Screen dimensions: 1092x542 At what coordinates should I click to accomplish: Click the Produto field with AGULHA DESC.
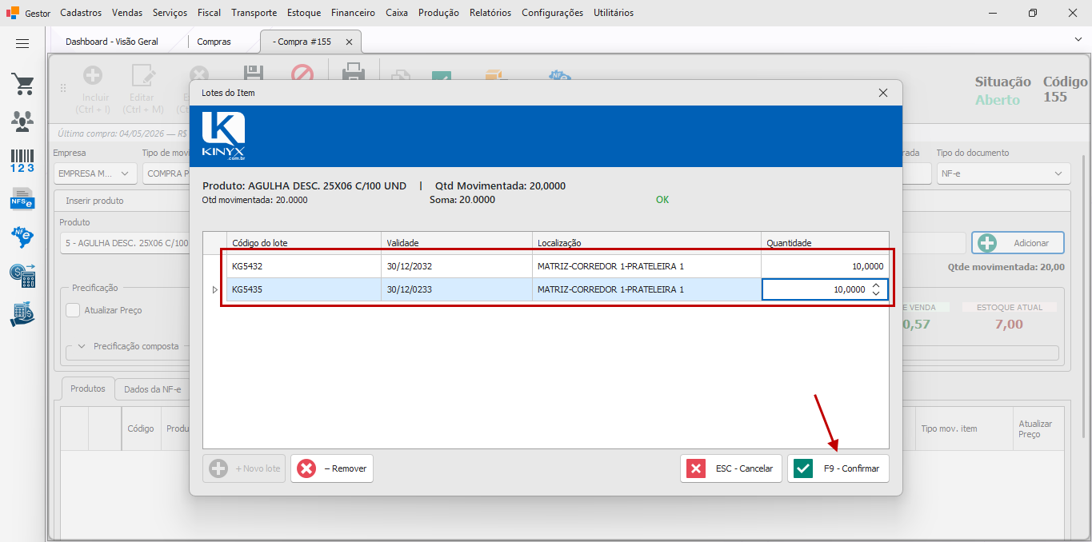pyautogui.click(x=124, y=243)
